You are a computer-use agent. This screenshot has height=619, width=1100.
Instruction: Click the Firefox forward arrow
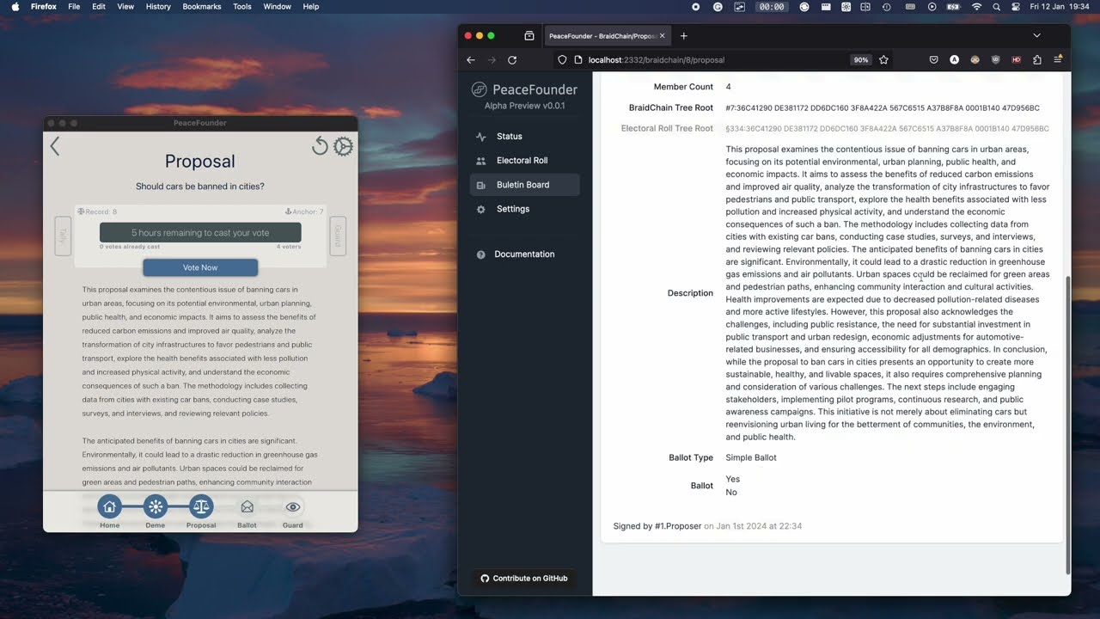click(492, 60)
